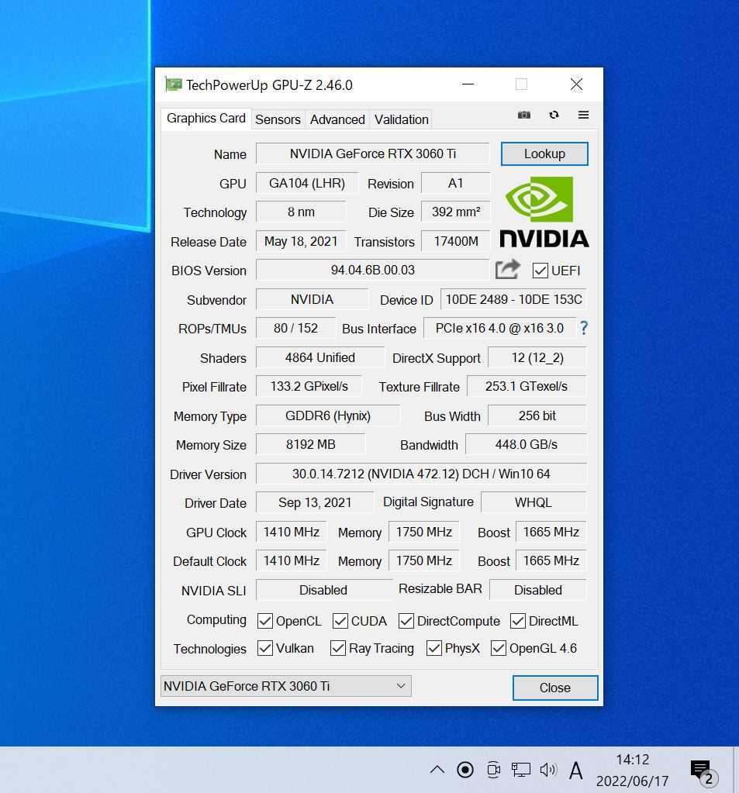Minimize the GPU-Z window

(x=468, y=84)
